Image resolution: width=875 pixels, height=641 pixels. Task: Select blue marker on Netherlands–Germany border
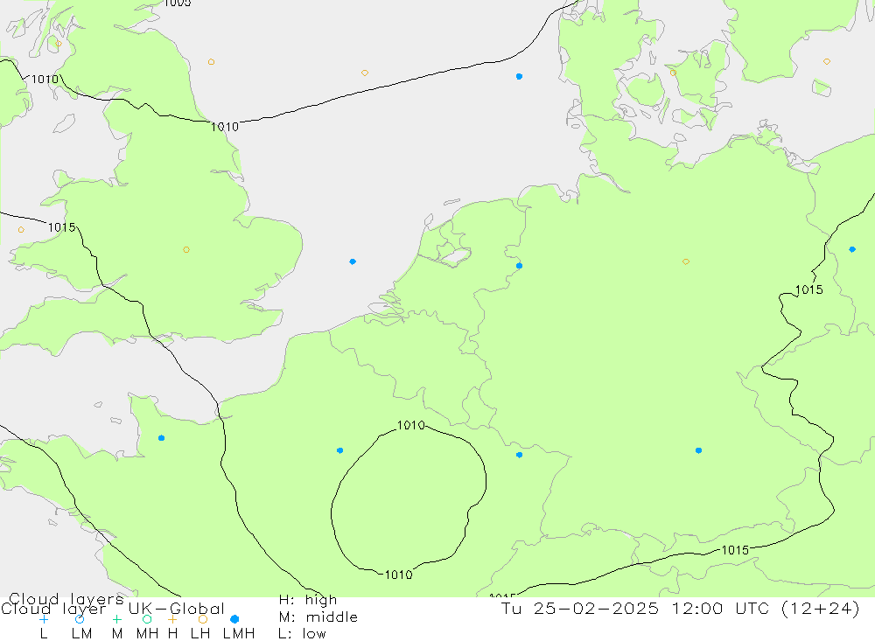point(519,266)
